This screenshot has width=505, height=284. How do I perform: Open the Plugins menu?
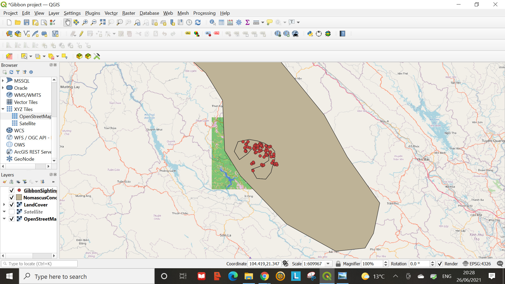coord(93,13)
